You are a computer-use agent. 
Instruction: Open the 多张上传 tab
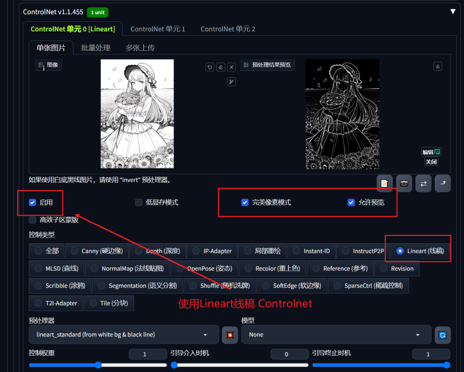coord(140,48)
